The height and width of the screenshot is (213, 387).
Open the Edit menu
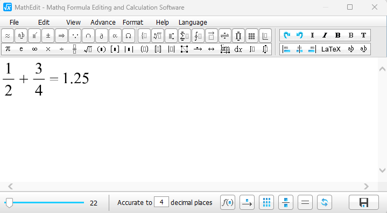point(44,23)
